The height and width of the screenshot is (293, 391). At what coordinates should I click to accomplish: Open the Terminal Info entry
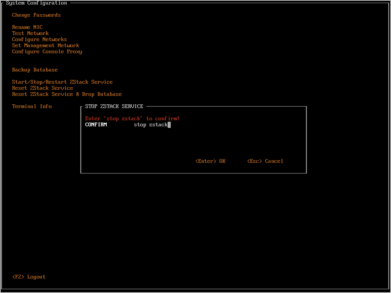coord(32,107)
